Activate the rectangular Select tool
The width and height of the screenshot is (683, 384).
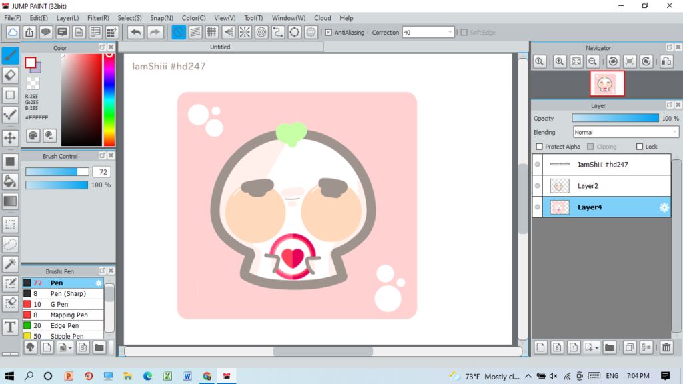click(11, 225)
